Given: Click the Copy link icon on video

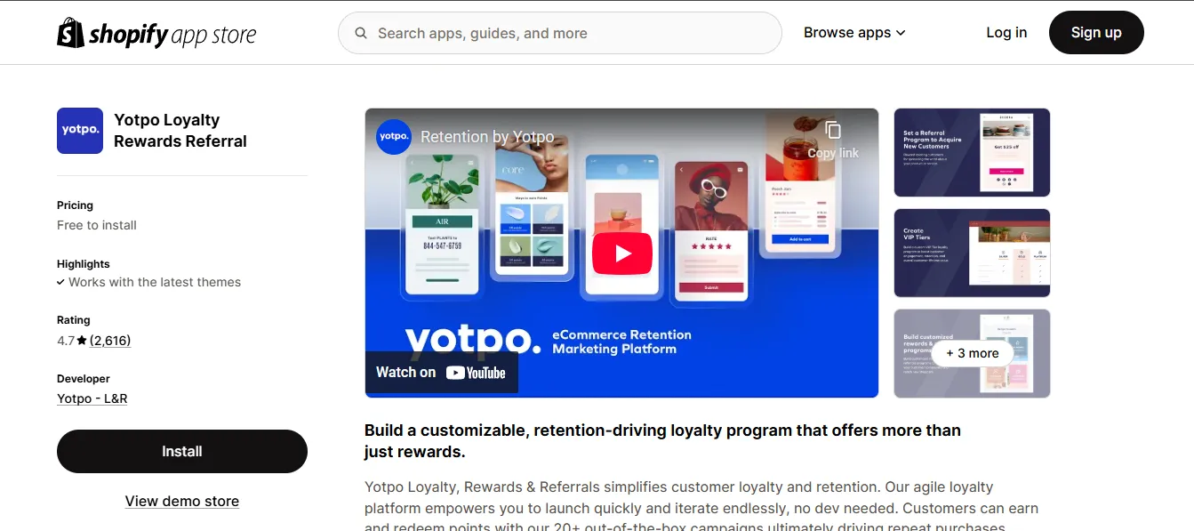Looking at the screenshot, I should click(833, 130).
